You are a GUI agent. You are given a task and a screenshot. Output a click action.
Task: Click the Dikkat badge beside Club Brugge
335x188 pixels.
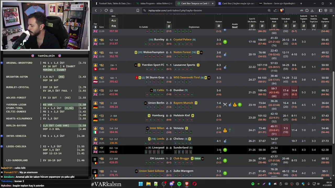[197, 158]
